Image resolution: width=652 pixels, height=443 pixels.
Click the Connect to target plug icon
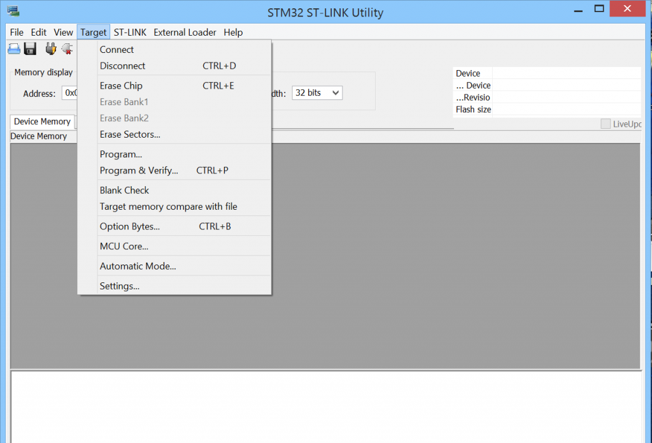point(51,49)
